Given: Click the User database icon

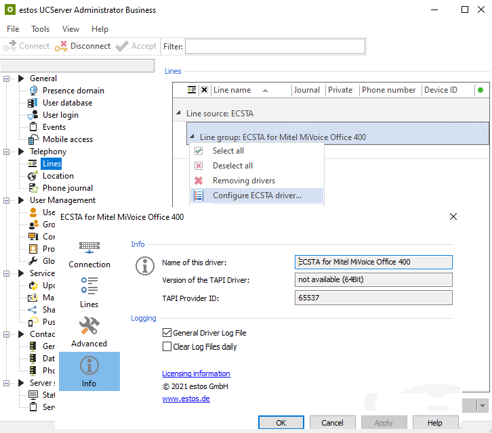Looking at the screenshot, I should point(33,103).
